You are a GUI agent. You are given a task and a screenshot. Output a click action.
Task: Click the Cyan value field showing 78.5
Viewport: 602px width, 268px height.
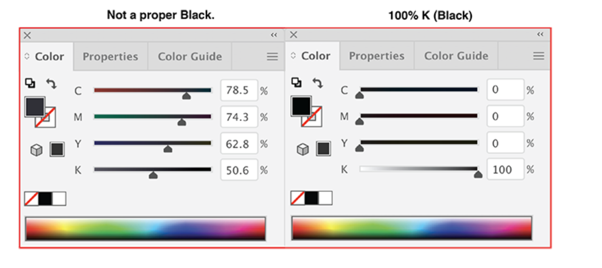pos(239,90)
